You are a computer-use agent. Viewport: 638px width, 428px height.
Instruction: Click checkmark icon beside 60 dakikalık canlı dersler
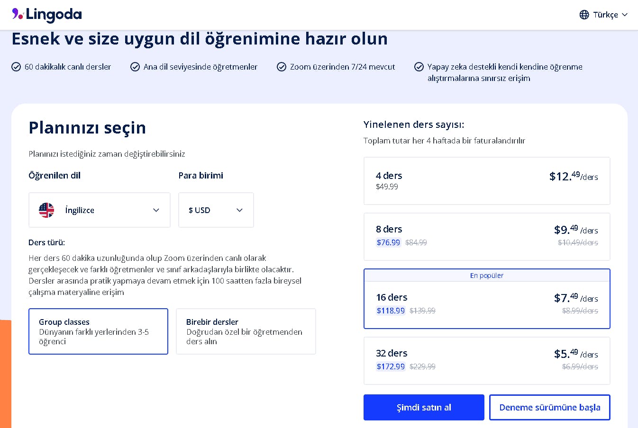pyautogui.click(x=16, y=67)
